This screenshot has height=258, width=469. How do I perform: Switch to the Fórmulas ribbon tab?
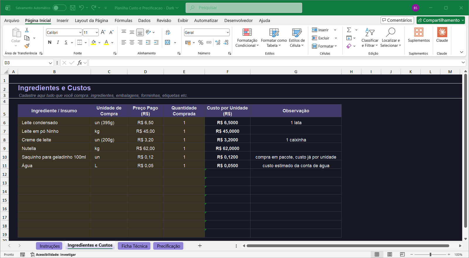(123, 20)
